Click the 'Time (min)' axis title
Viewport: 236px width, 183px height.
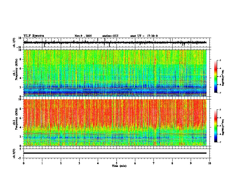click(x=119, y=166)
